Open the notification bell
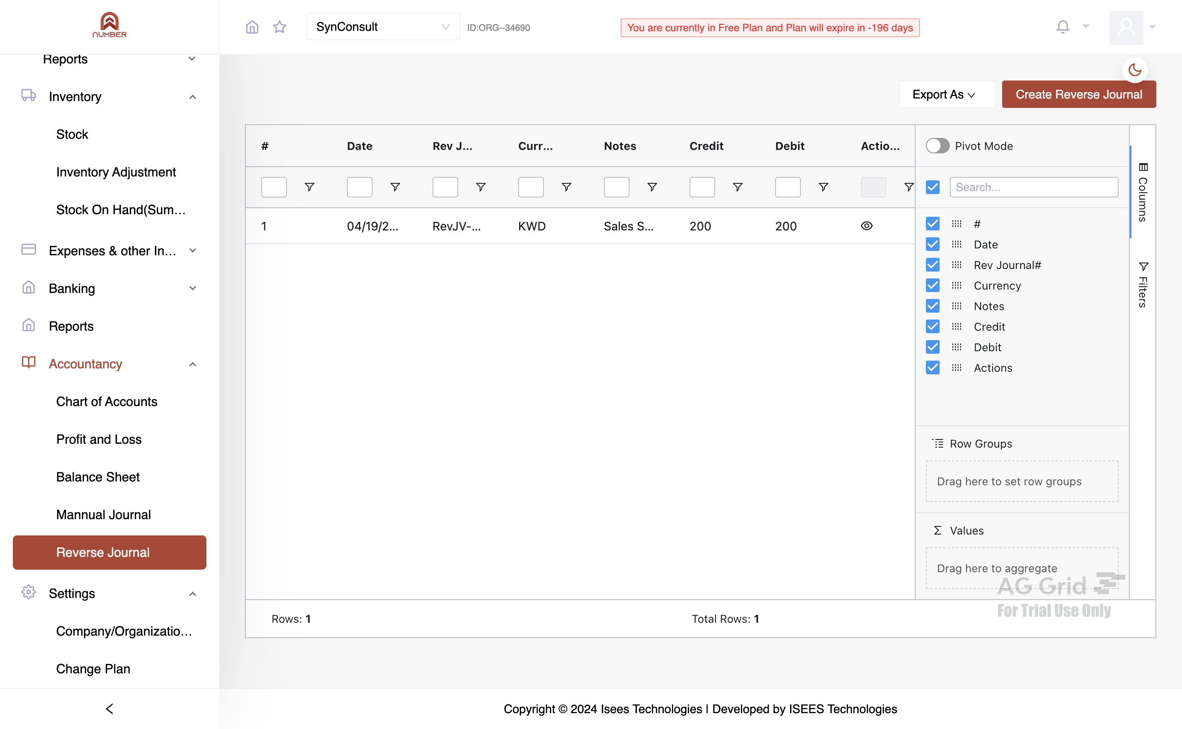The width and height of the screenshot is (1182, 729). pyautogui.click(x=1063, y=27)
